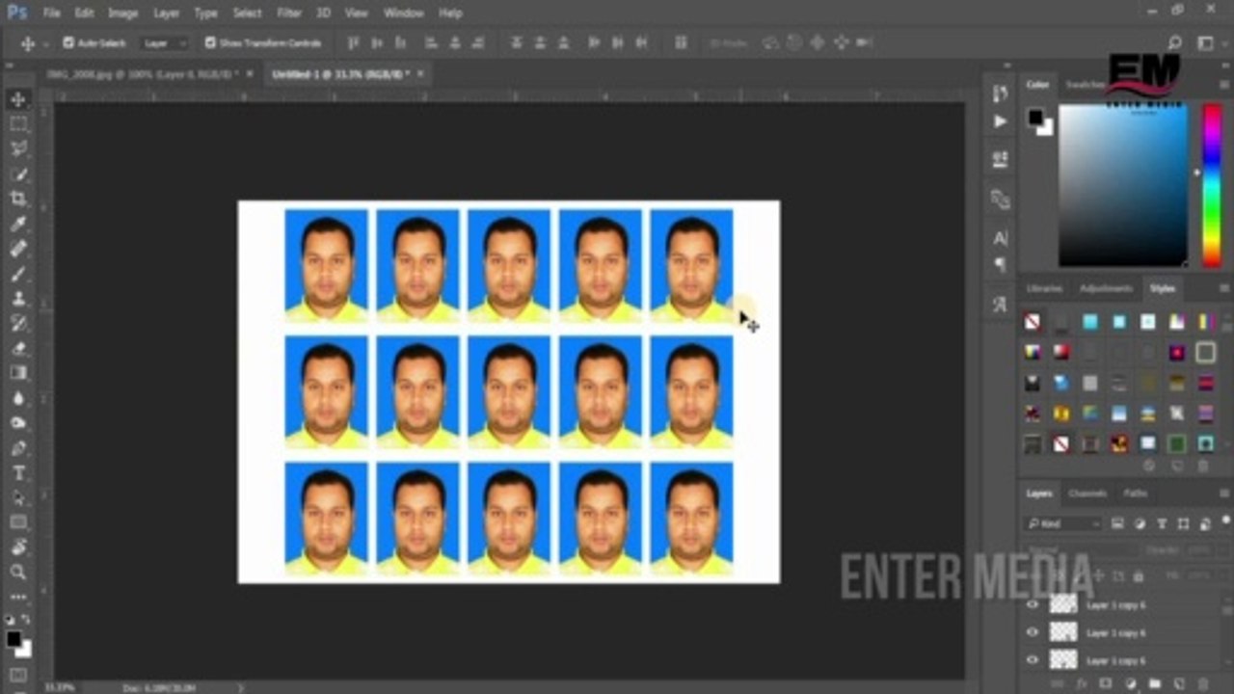The height and width of the screenshot is (694, 1234).
Task: Open the Window menu
Action: [x=404, y=13]
